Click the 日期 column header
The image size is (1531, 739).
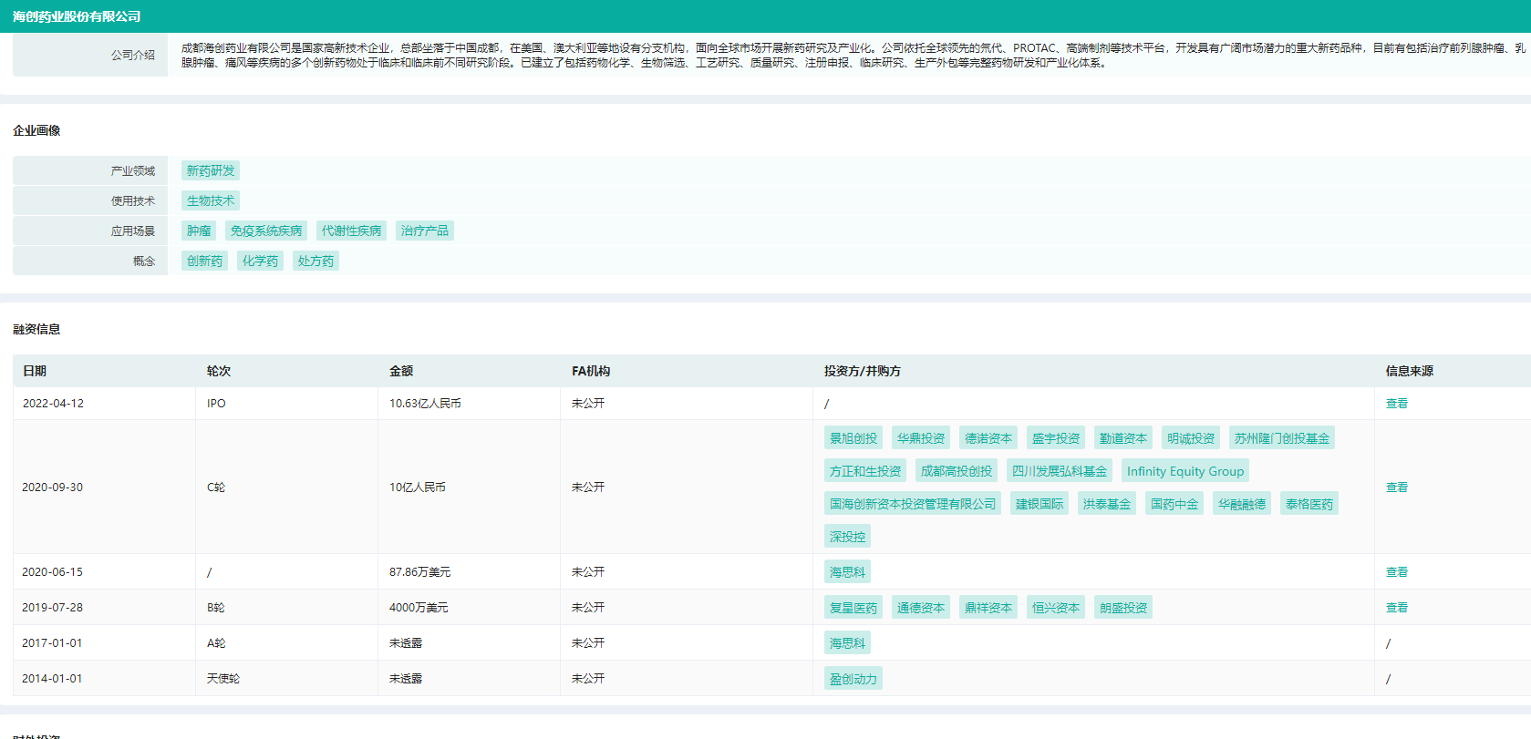point(35,371)
